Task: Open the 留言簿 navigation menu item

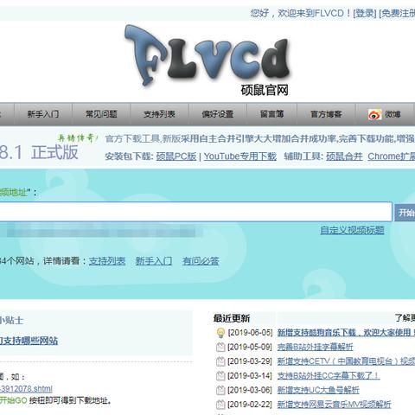Action: [271, 114]
